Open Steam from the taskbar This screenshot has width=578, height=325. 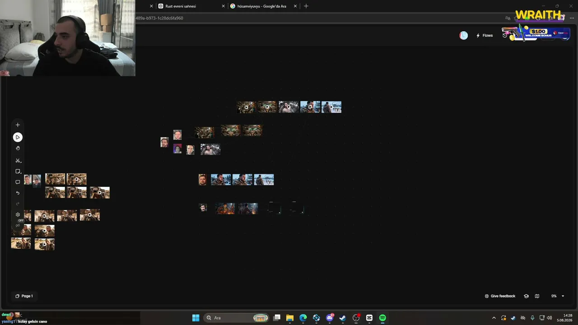(x=343, y=318)
